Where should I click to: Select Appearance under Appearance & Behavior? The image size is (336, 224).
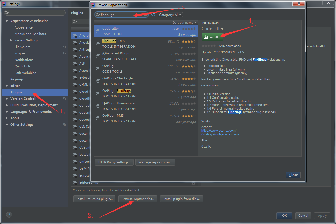click(24, 27)
